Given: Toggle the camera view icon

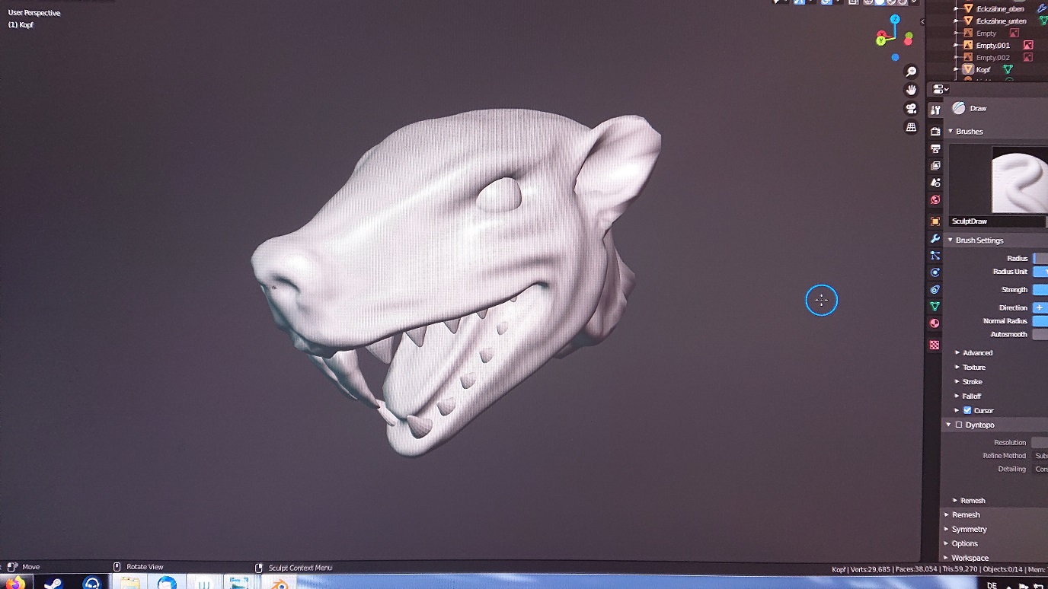Looking at the screenshot, I should click(911, 109).
